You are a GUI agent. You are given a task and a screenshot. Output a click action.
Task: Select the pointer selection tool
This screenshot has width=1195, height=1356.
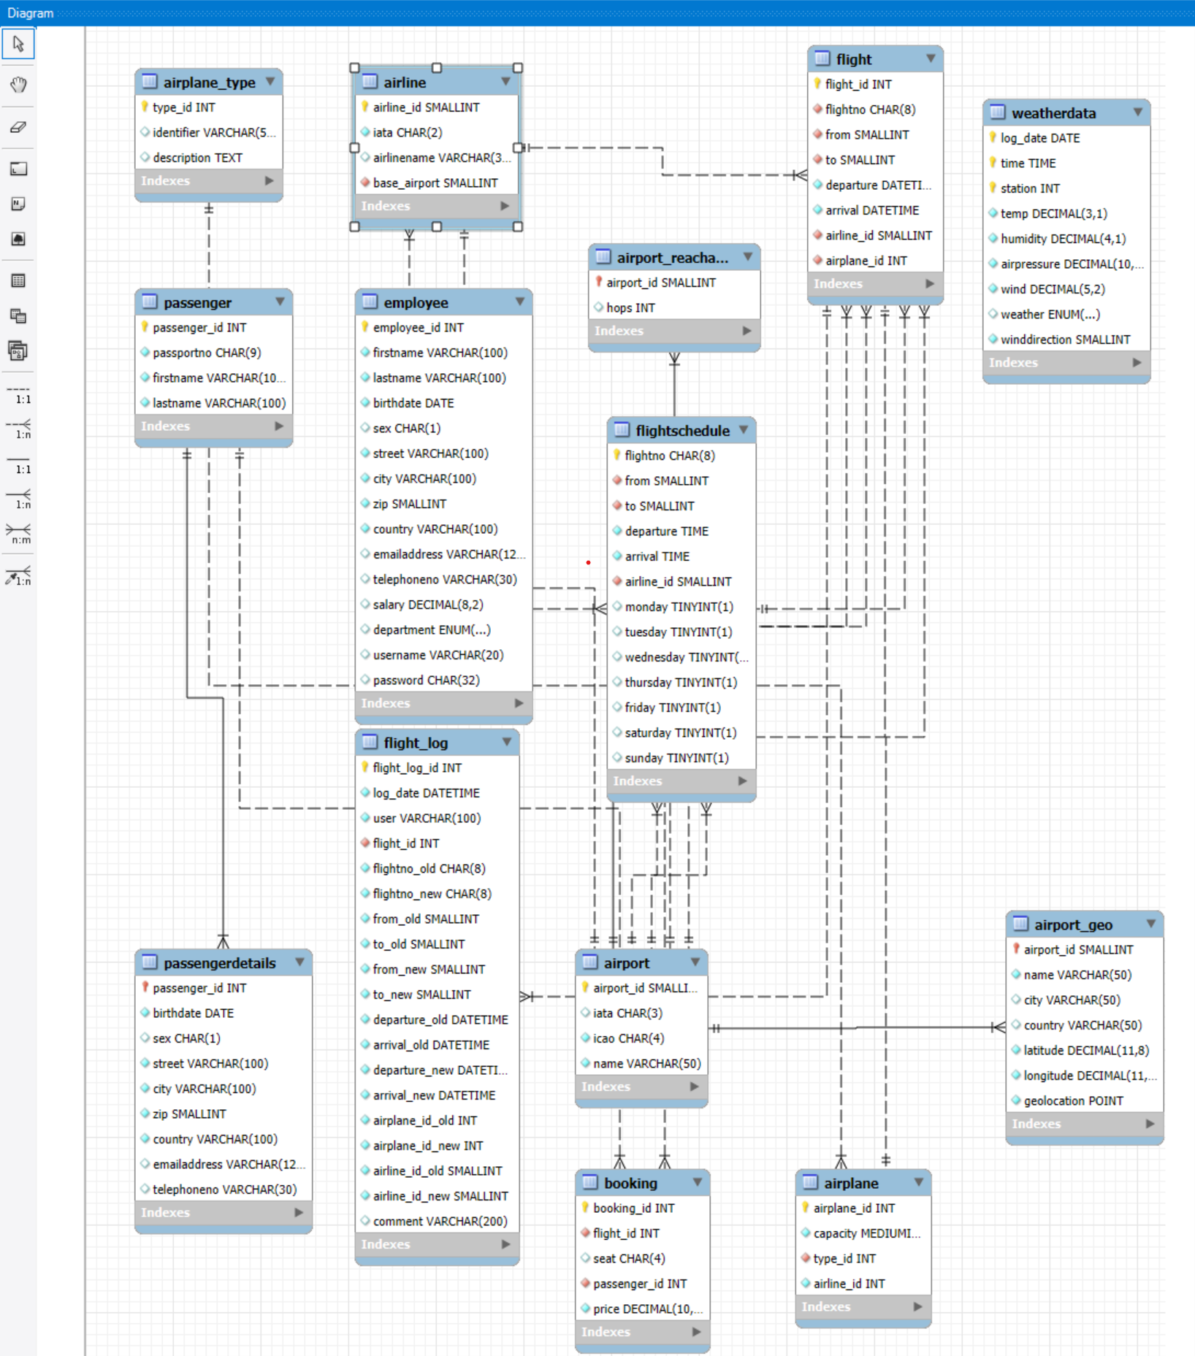tap(18, 45)
